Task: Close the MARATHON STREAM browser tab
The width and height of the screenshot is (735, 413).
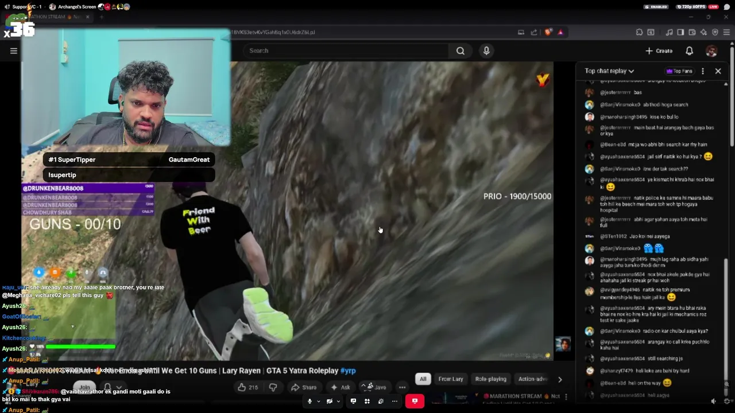Action: (88, 17)
